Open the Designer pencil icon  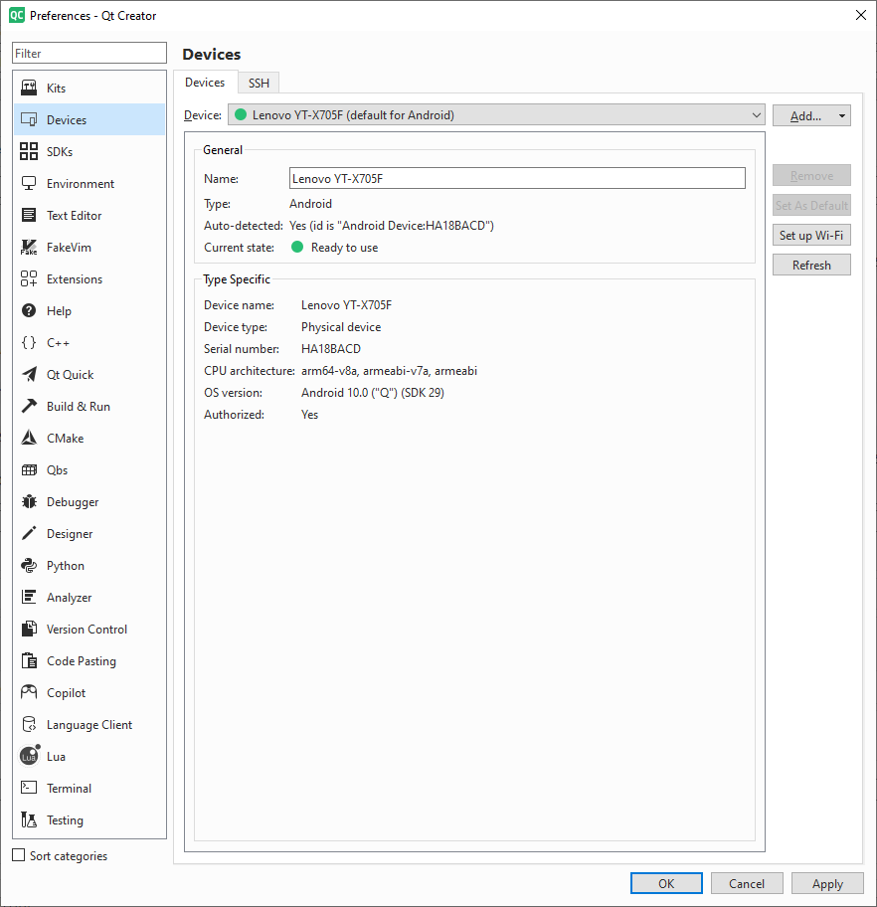[x=29, y=533]
